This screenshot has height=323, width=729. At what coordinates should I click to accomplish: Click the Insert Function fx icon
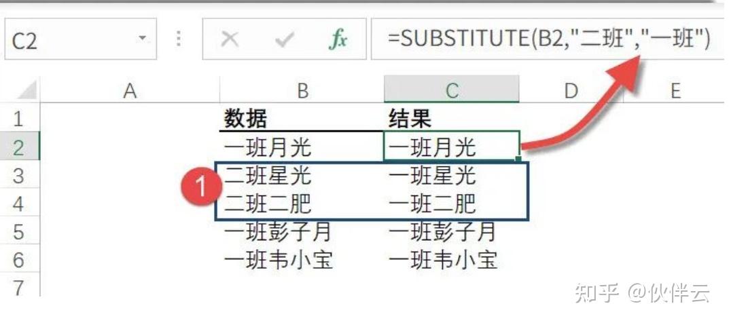(338, 39)
